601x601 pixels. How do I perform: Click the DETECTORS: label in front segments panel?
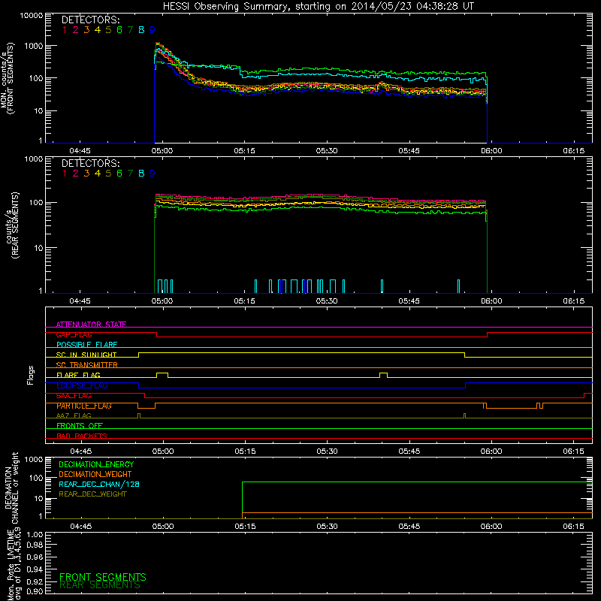[90, 20]
